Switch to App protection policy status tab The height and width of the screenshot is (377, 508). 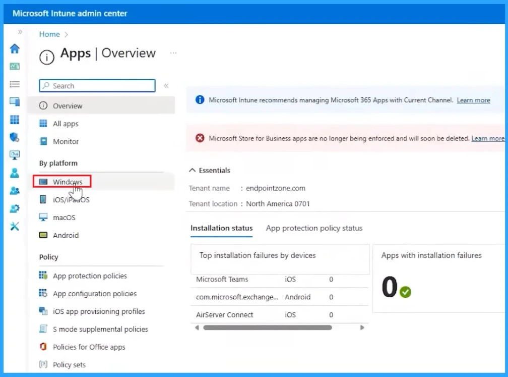pyautogui.click(x=314, y=228)
